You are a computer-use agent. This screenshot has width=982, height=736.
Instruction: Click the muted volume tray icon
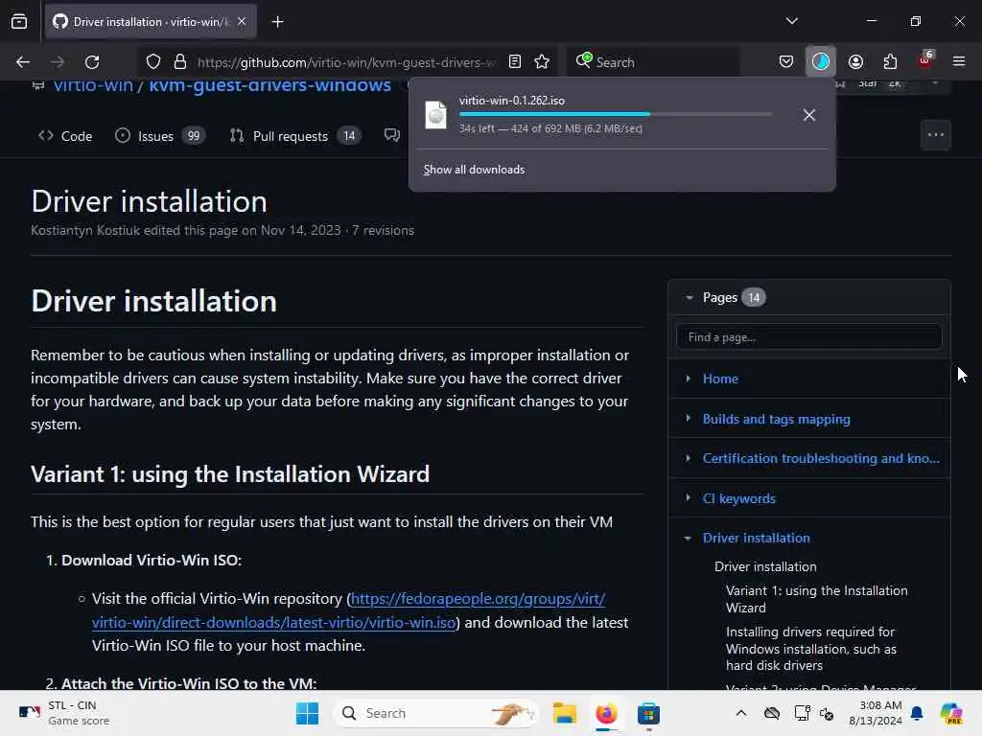click(827, 713)
